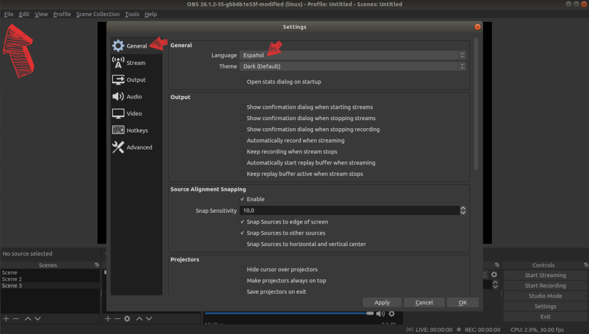Open the Scene Collection menu
This screenshot has height=334, width=589.
[x=98, y=14]
